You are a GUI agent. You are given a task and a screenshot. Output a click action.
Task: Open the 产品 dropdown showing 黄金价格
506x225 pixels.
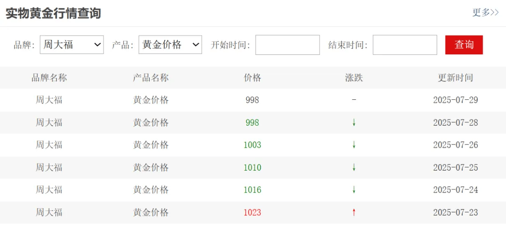tap(170, 45)
